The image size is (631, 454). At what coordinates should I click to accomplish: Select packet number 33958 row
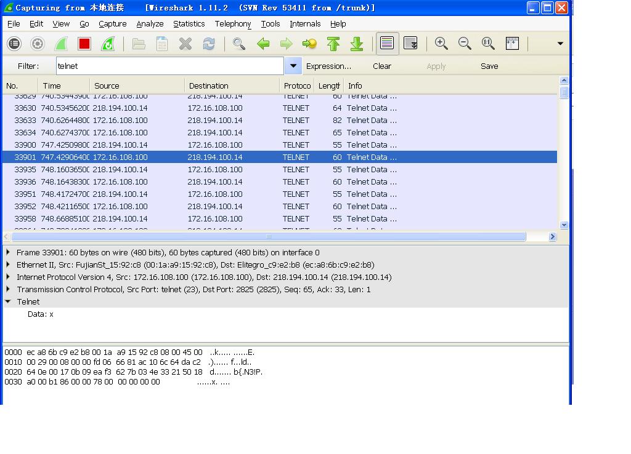(280, 218)
